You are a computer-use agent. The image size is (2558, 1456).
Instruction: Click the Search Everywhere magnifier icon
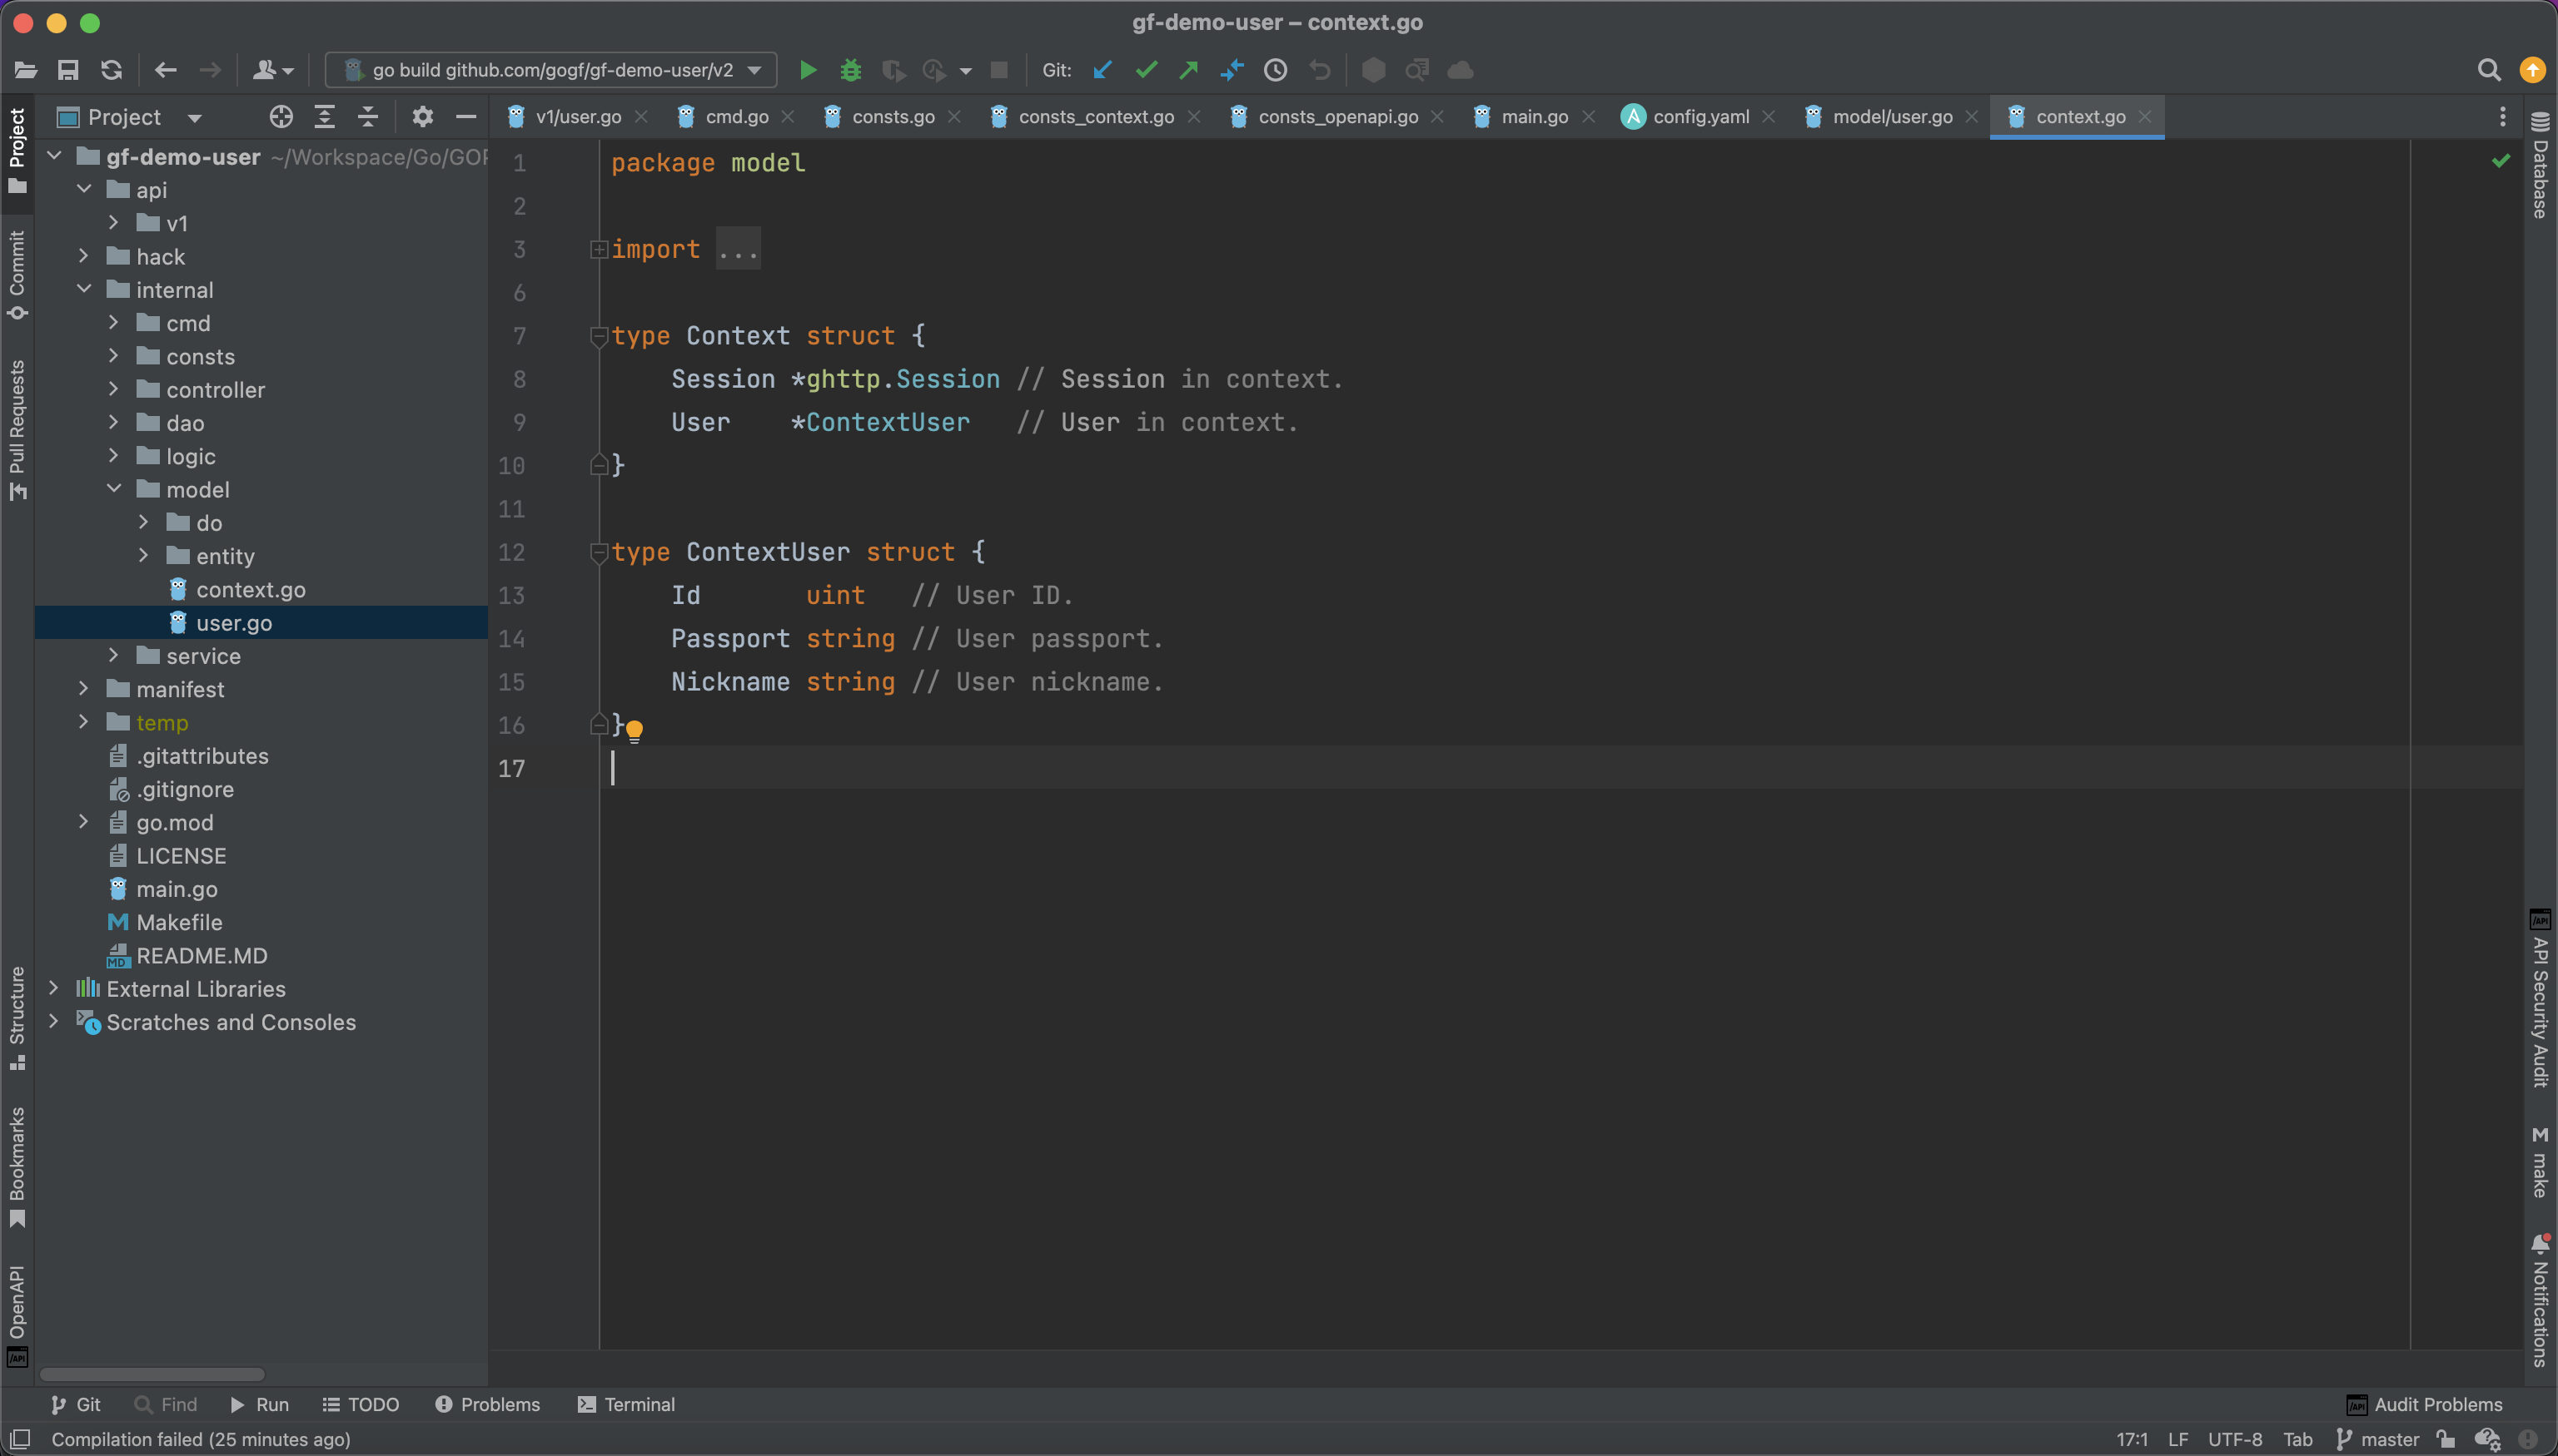click(2488, 70)
